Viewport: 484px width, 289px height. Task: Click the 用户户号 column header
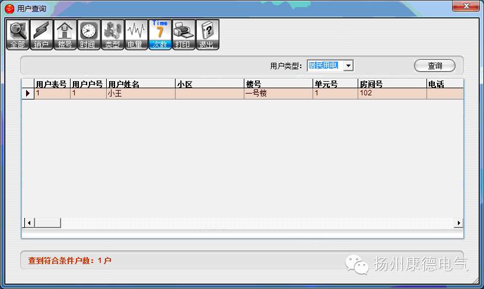[88, 84]
